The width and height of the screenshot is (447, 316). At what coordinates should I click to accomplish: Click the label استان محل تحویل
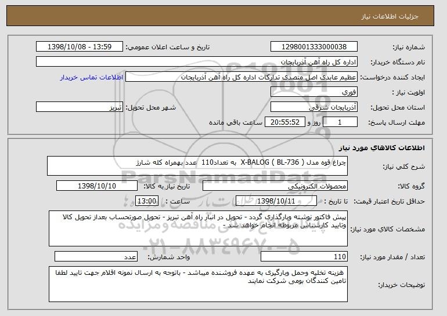click(x=398, y=108)
